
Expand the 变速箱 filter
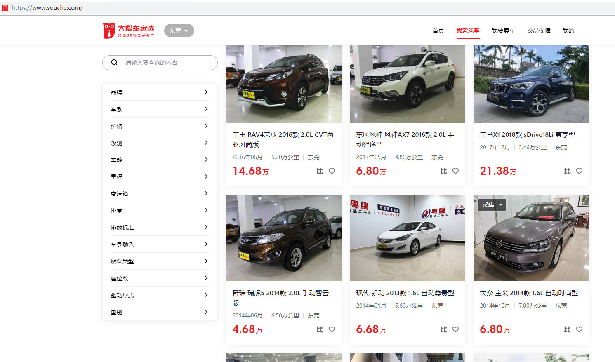pyautogui.click(x=160, y=193)
